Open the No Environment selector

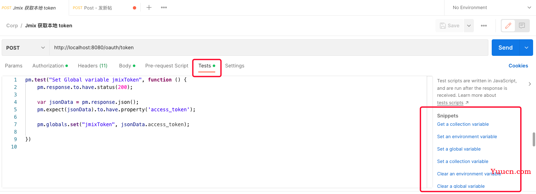(x=491, y=7)
